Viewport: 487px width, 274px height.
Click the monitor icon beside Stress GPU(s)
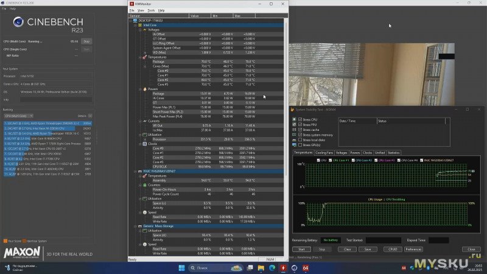tap(294, 145)
